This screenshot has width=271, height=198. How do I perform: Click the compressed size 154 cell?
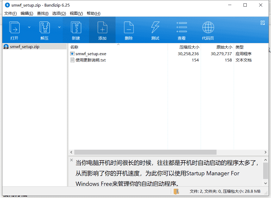tap(195, 60)
